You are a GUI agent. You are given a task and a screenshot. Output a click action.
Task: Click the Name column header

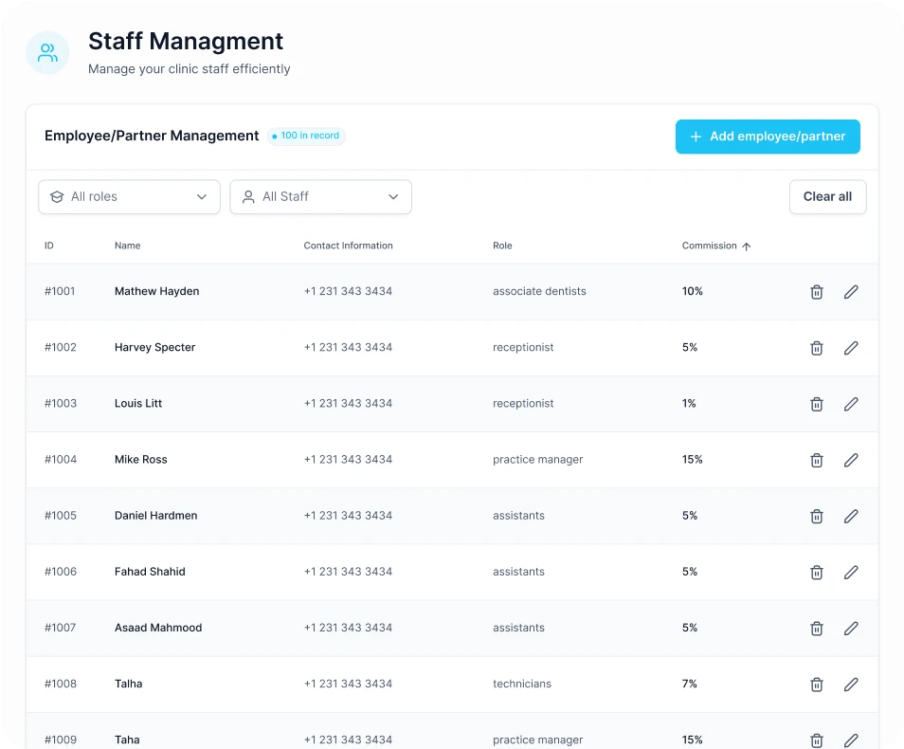pos(127,246)
